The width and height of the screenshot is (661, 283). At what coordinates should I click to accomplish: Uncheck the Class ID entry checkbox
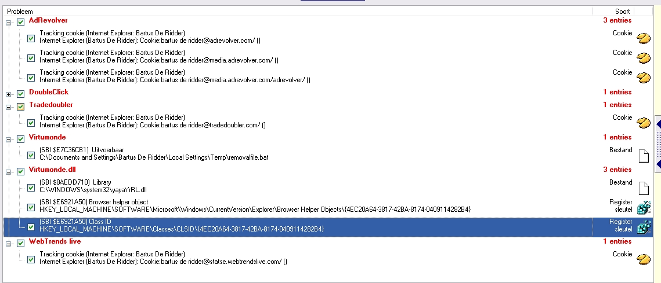point(31,227)
